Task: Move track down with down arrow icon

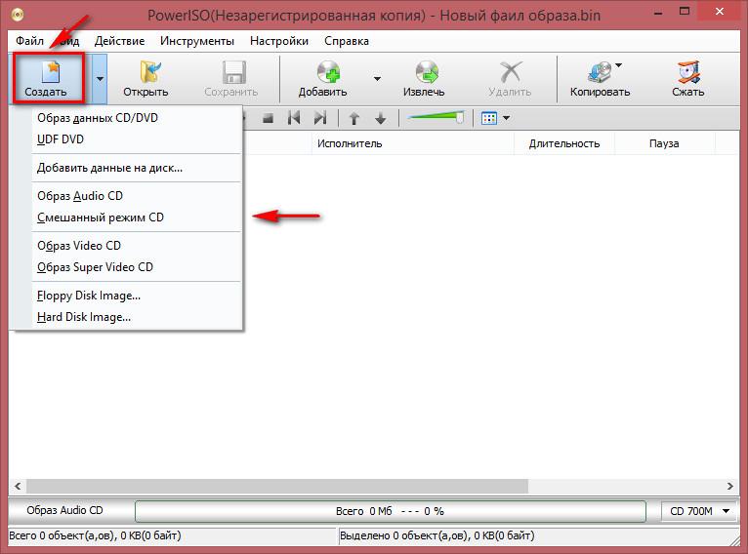Action: pos(380,118)
